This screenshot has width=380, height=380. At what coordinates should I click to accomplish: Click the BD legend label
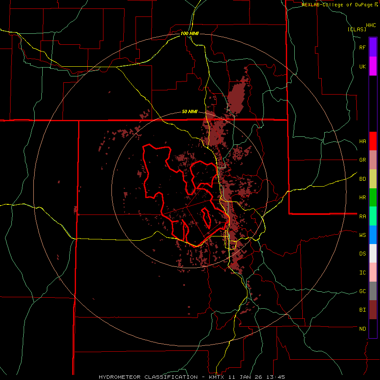point(363,179)
